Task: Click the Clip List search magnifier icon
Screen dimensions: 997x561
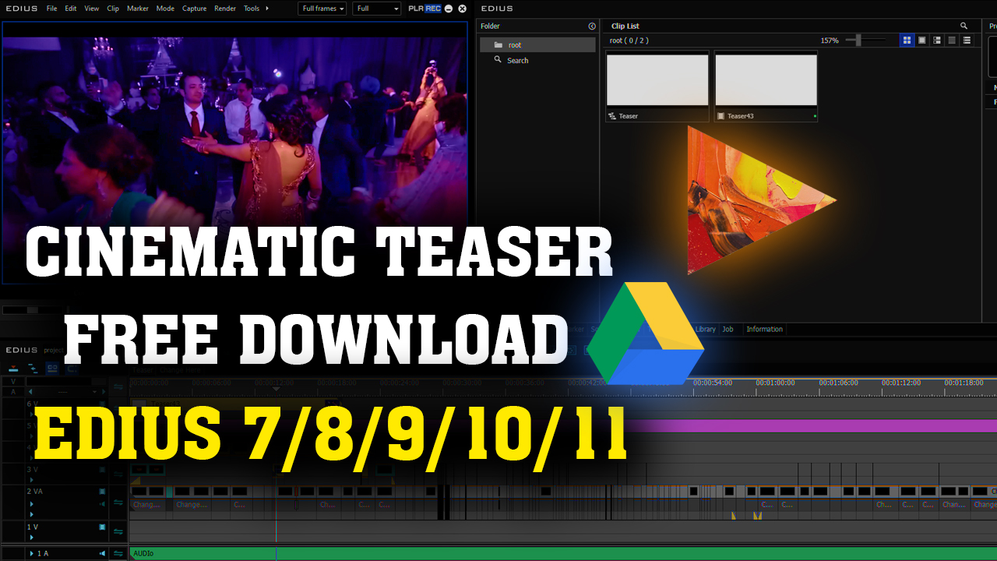Action: 964,26
